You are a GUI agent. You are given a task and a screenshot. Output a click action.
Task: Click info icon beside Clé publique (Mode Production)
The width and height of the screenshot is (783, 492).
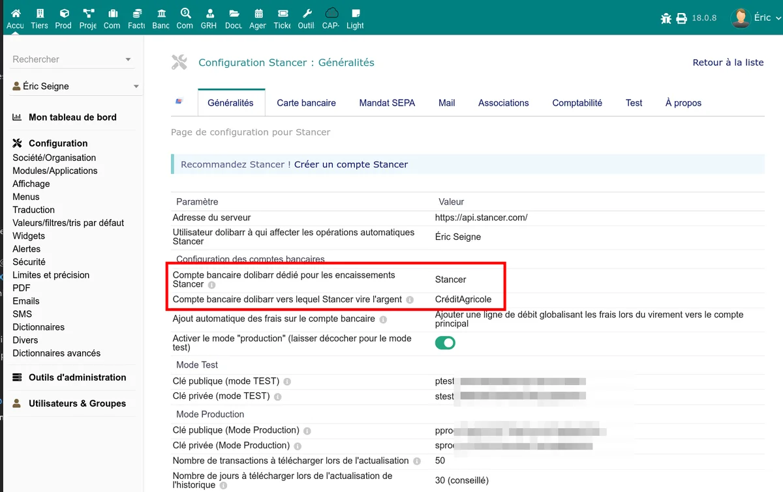307,431
